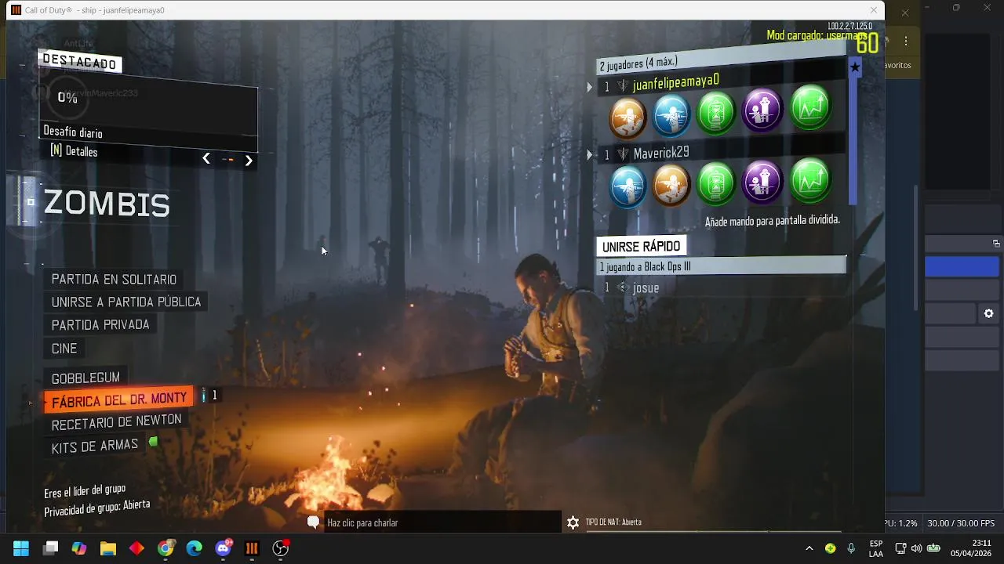This screenshot has height=564, width=1004.
Task: Click the gear icon in the background window
Action: pos(989,313)
